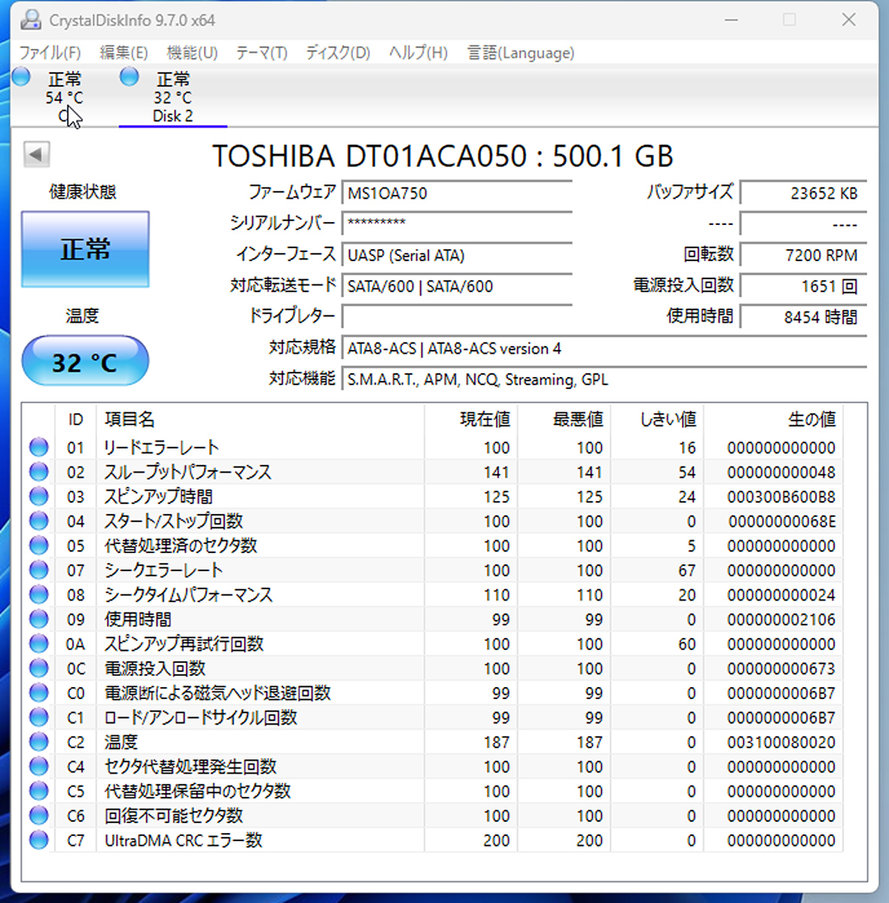Click the 32 °C temperature indicator
This screenshot has height=903, width=889.
tap(85, 361)
